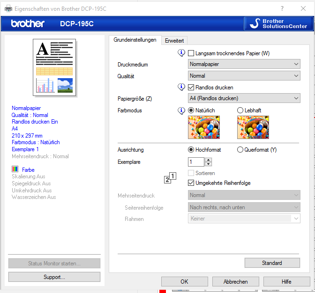The image size is (315, 293).
Task: Switch to the Erweitert tab
Action: click(x=174, y=41)
